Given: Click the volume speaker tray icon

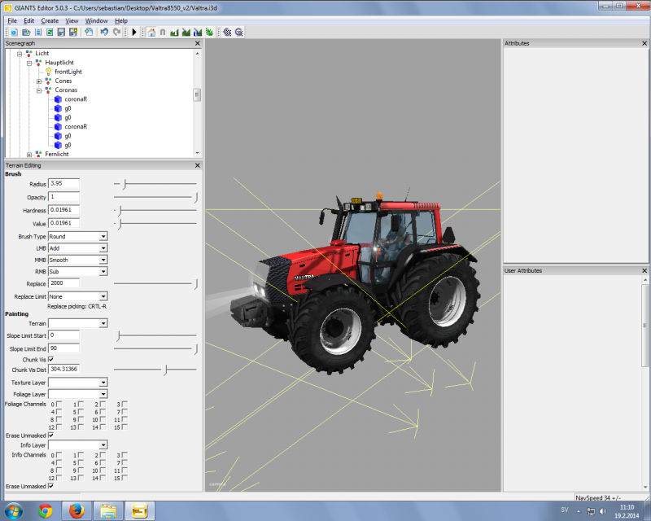Looking at the screenshot, I should click(603, 511).
